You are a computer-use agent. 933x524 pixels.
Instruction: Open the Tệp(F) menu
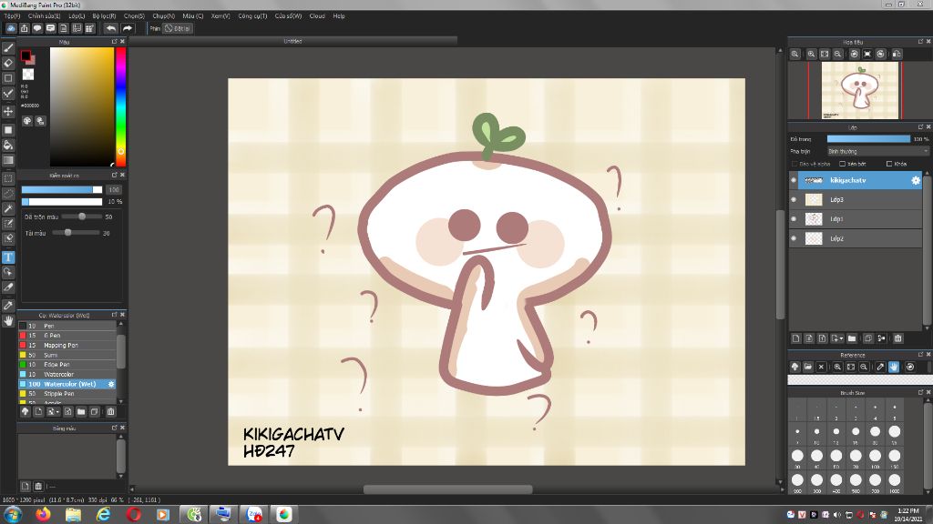click(12, 16)
